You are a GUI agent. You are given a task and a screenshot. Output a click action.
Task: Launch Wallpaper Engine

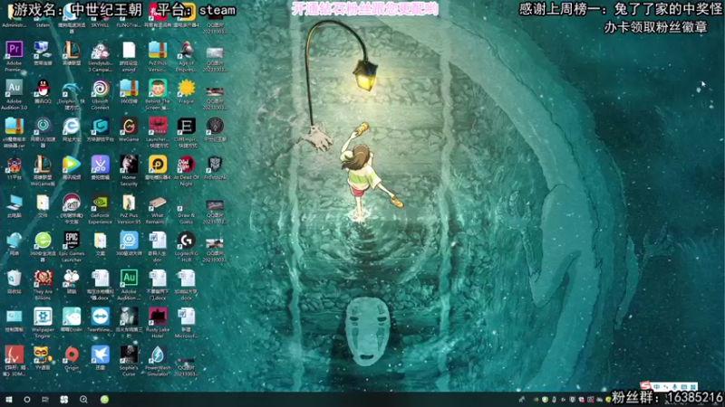pyautogui.click(x=43, y=317)
